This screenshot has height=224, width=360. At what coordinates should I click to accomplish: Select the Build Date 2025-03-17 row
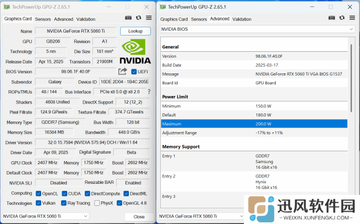pyautogui.click(x=254, y=65)
